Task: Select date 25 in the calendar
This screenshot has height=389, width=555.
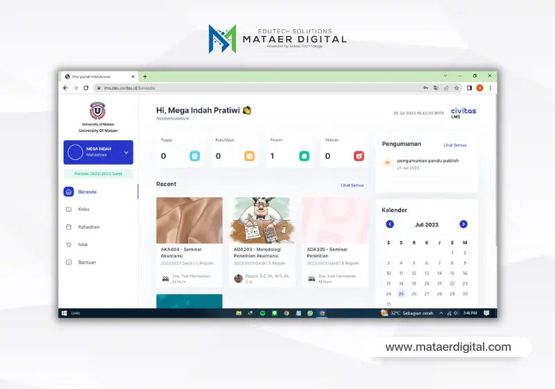Action: tap(401, 294)
